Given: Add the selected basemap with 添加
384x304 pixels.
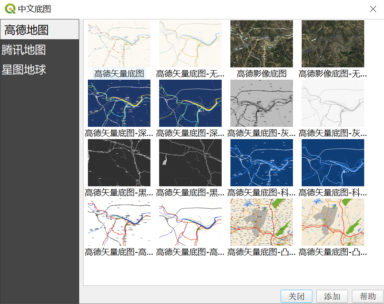Looking at the screenshot, I should 332,296.
